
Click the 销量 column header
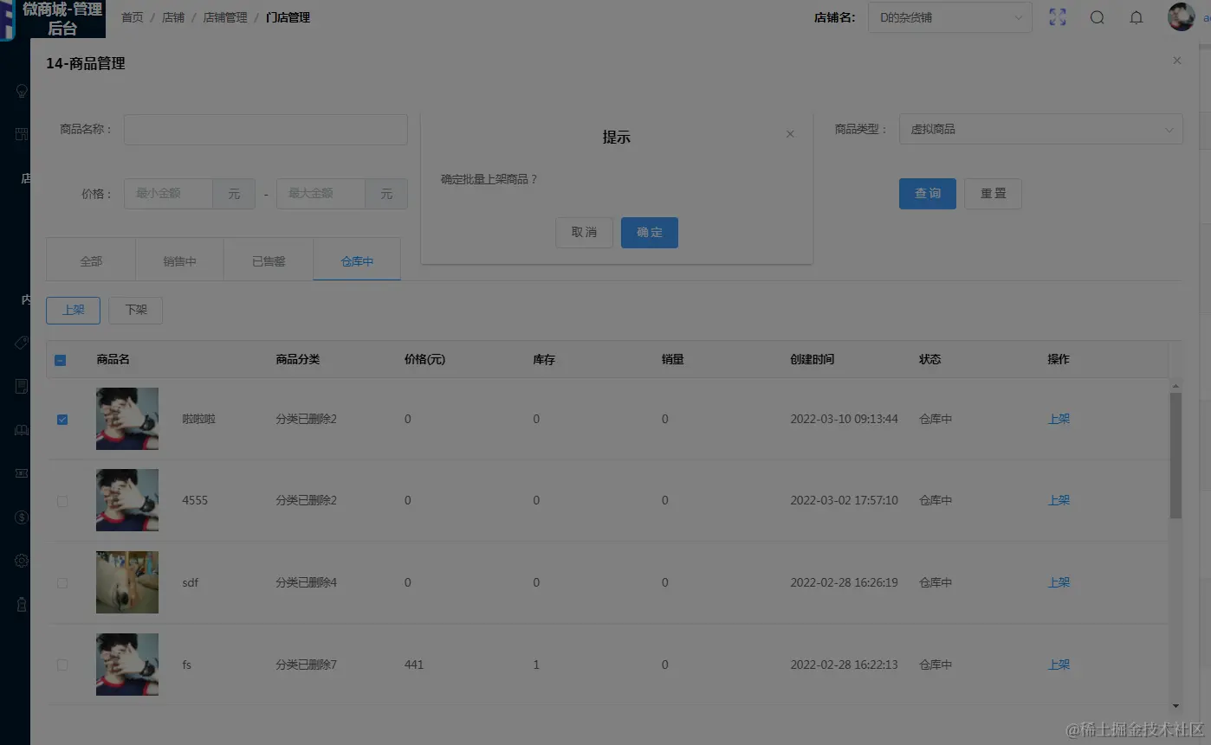point(673,359)
